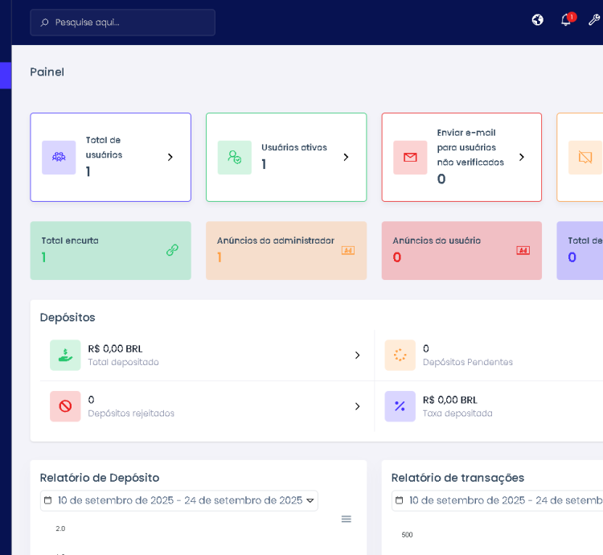603x555 pixels.
Task: Open the notifications bell icon
Action: pos(565,20)
